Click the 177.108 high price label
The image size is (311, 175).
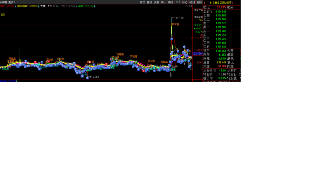pyautogui.click(x=179, y=18)
